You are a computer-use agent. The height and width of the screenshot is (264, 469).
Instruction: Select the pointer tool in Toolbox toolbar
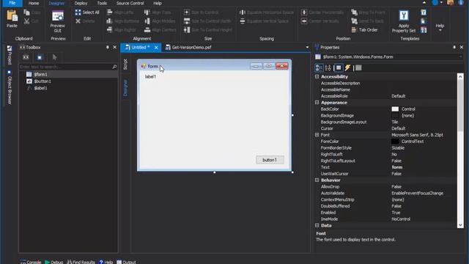[54, 57]
